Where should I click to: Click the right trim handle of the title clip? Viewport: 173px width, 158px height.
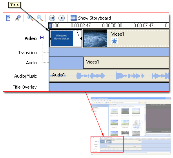pos(81,39)
